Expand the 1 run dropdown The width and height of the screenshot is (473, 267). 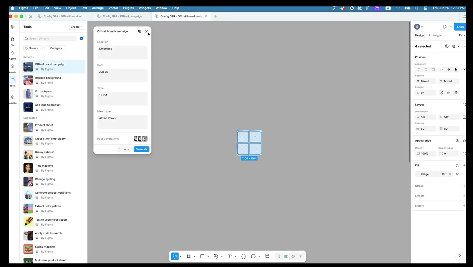[x=124, y=149]
